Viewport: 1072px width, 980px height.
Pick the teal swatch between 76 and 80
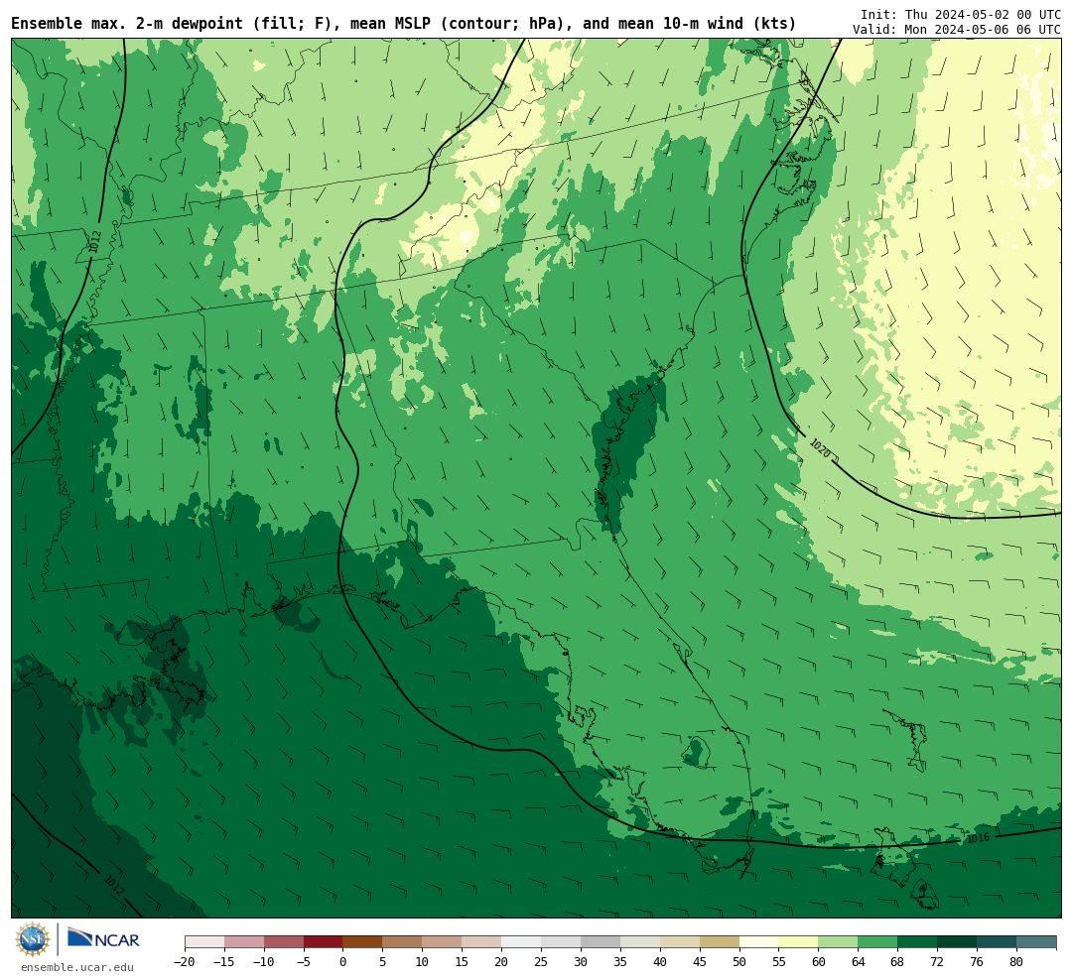pos(997,942)
